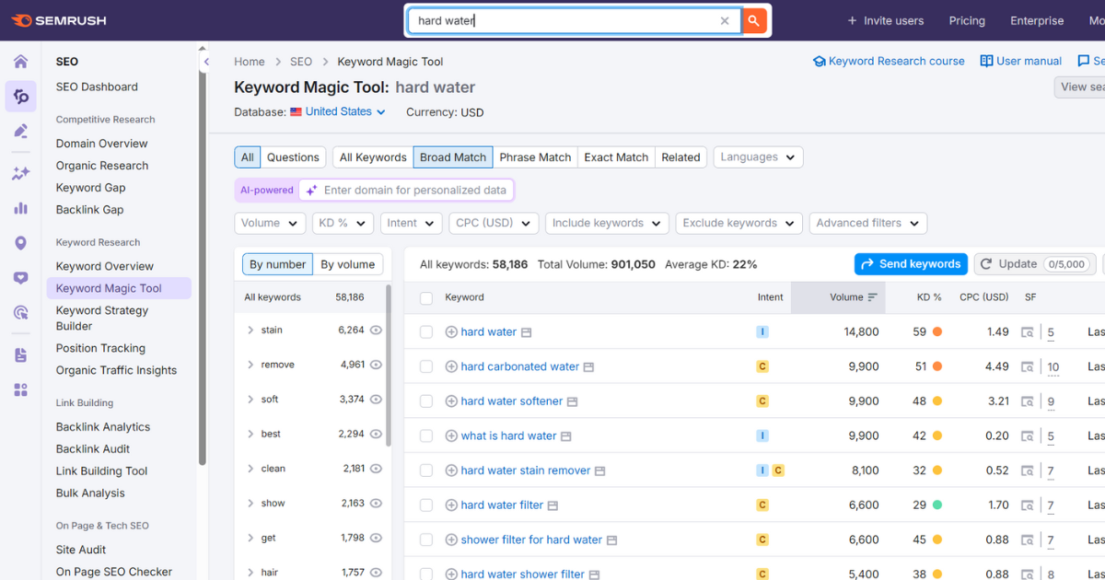Screen dimensions: 1105x580
Task: Click the Pricing link in top bar
Action: pos(967,20)
